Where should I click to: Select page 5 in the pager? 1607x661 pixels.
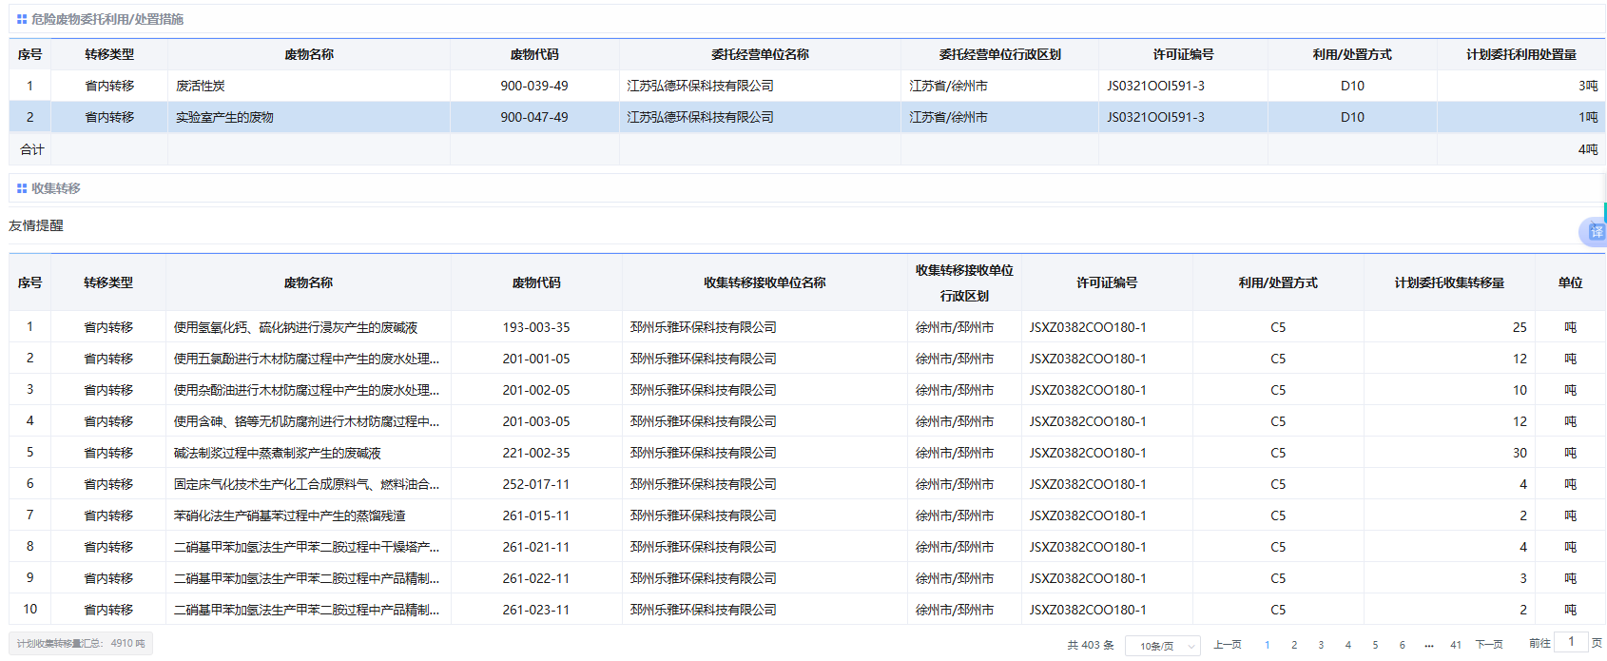coord(1374,645)
